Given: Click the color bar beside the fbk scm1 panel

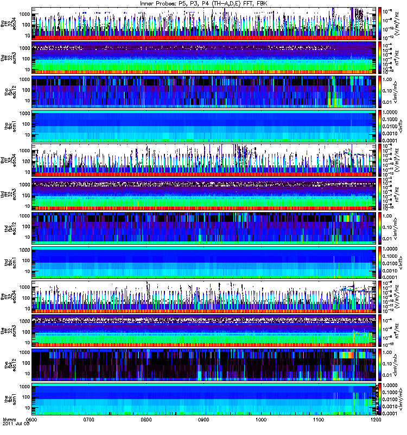Looking at the screenshot, I should click(380, 399).
